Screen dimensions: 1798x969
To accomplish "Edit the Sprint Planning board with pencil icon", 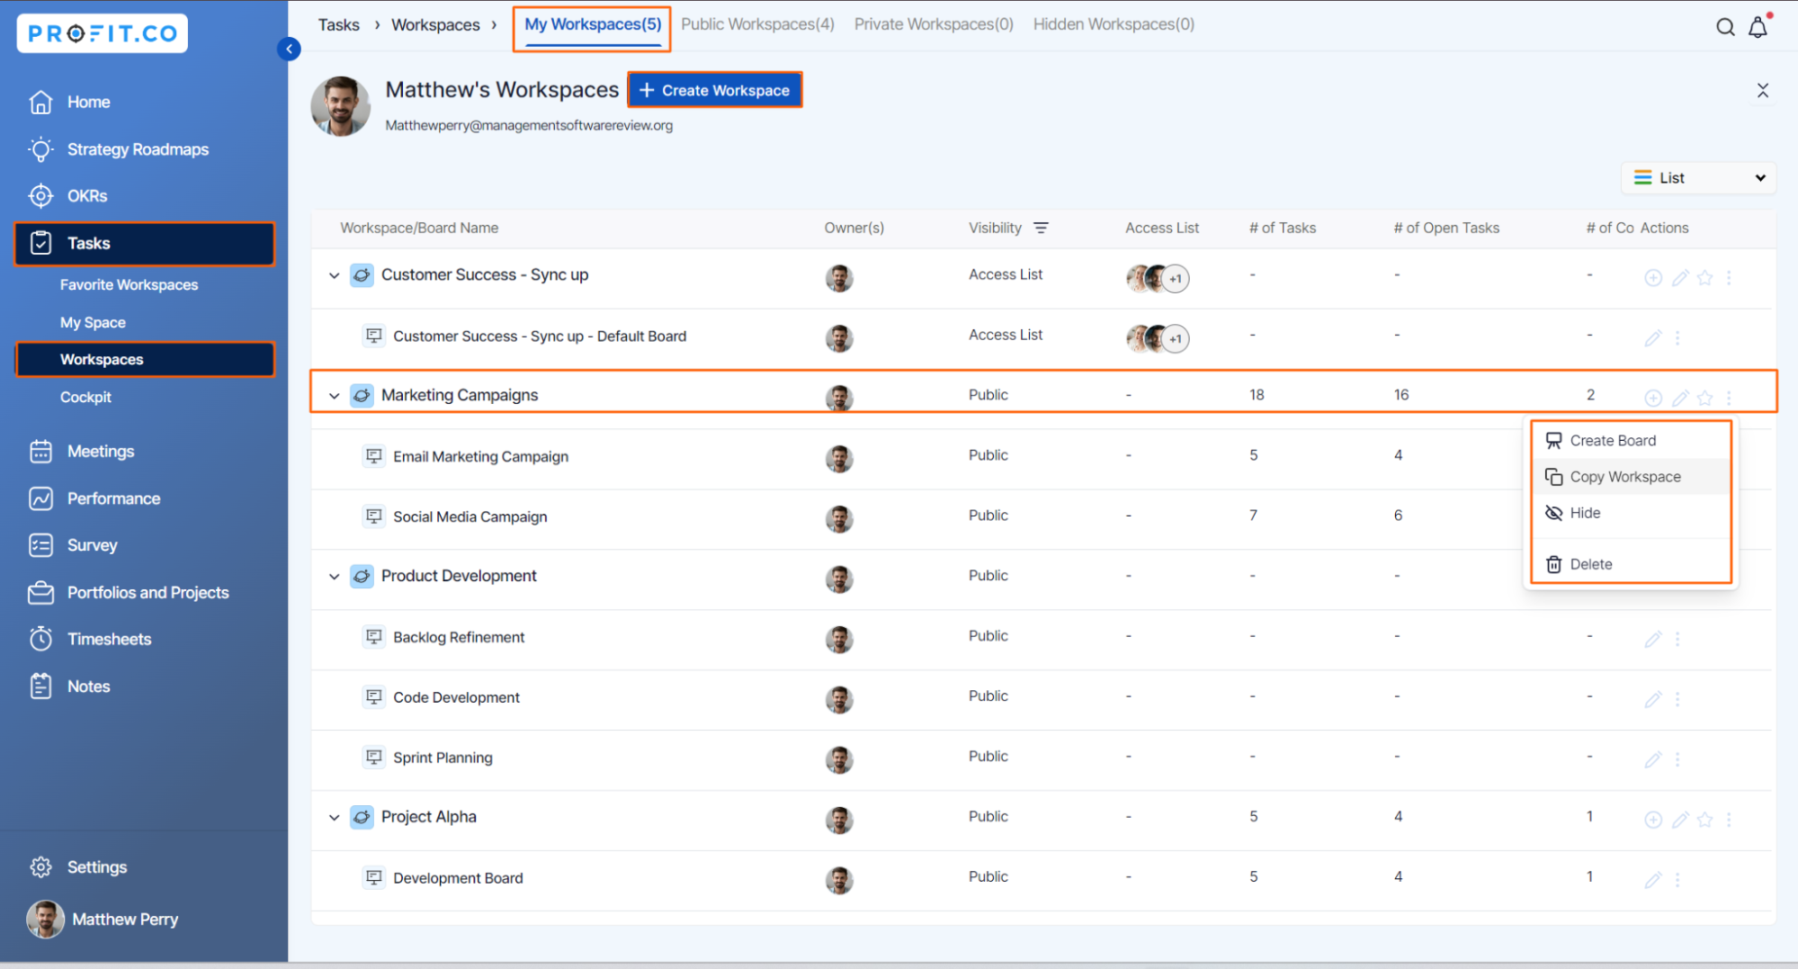I will [x=1652, y=759].
